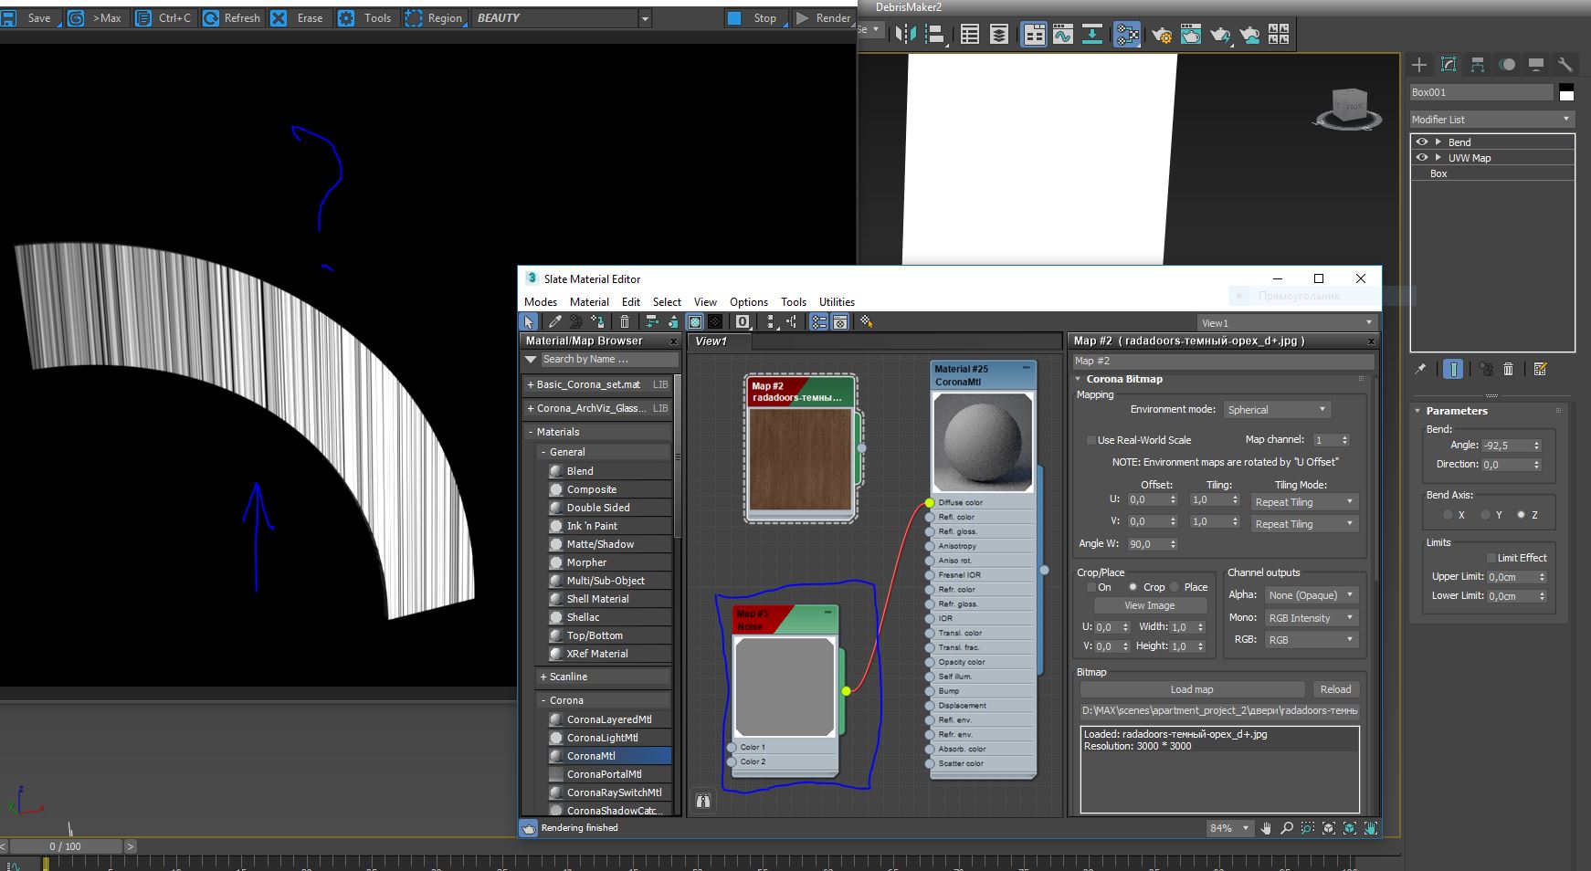
Task: Remove modifier from stack with trash icon
Action: 1509,369
